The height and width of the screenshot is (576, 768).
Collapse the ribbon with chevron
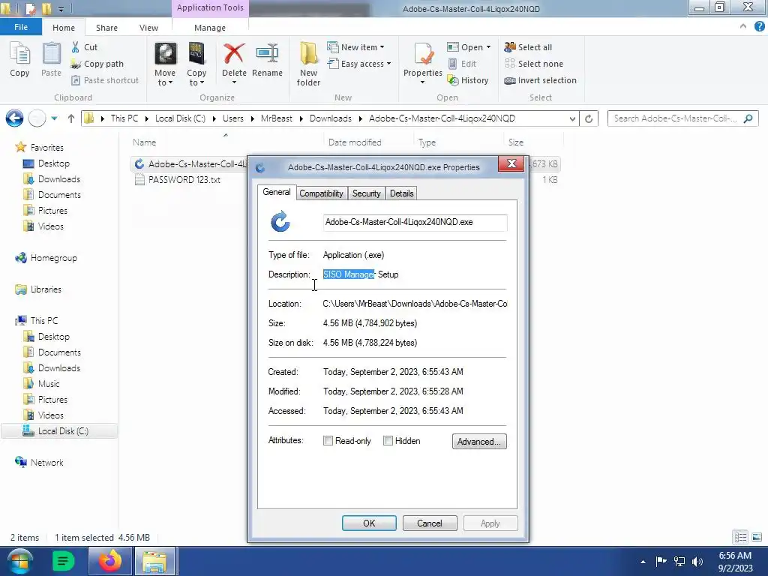pos(743,27)
